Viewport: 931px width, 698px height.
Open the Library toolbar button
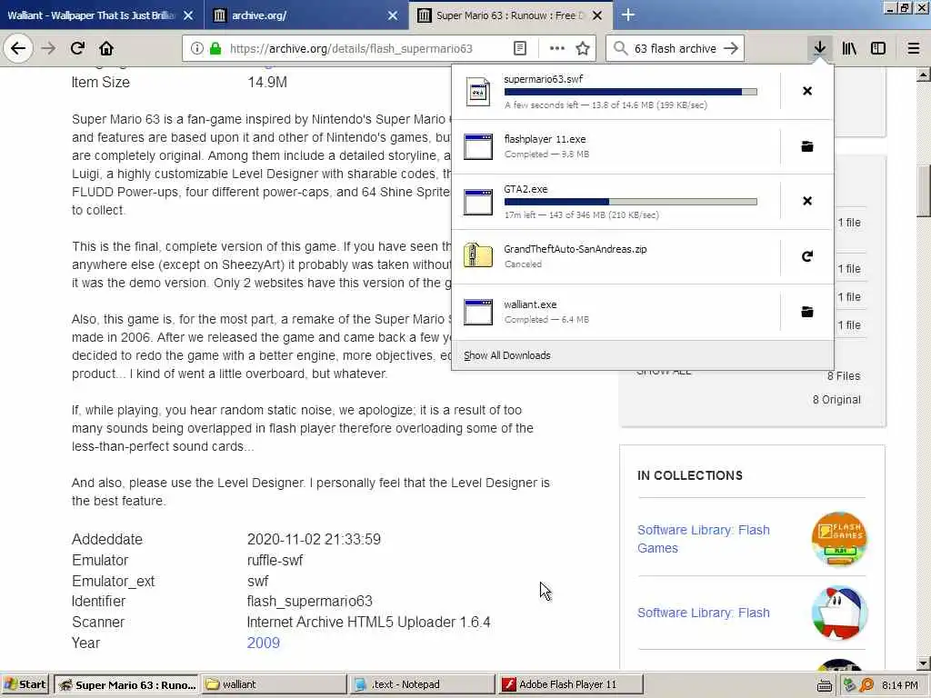click(849, 48)
